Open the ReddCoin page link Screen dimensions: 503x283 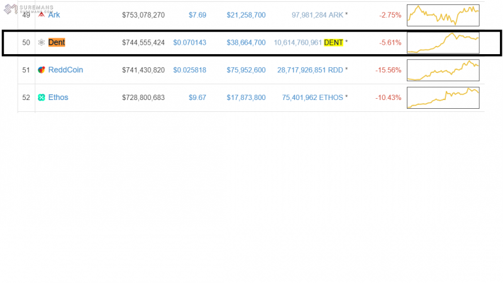click(65, 70)
